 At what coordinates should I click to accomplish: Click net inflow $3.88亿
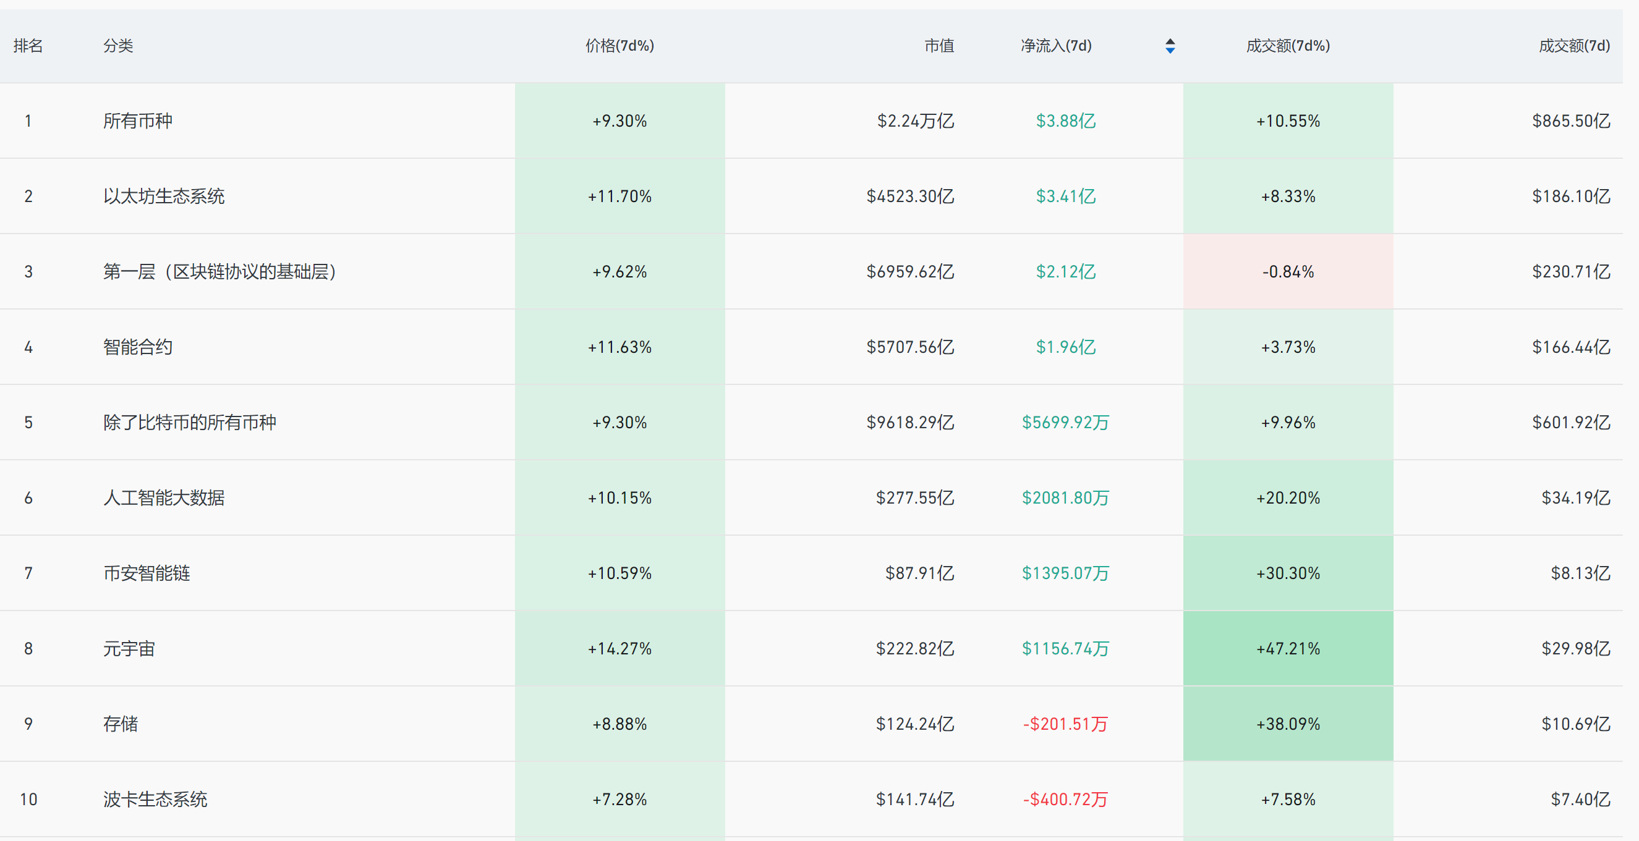pos(1066,121)
